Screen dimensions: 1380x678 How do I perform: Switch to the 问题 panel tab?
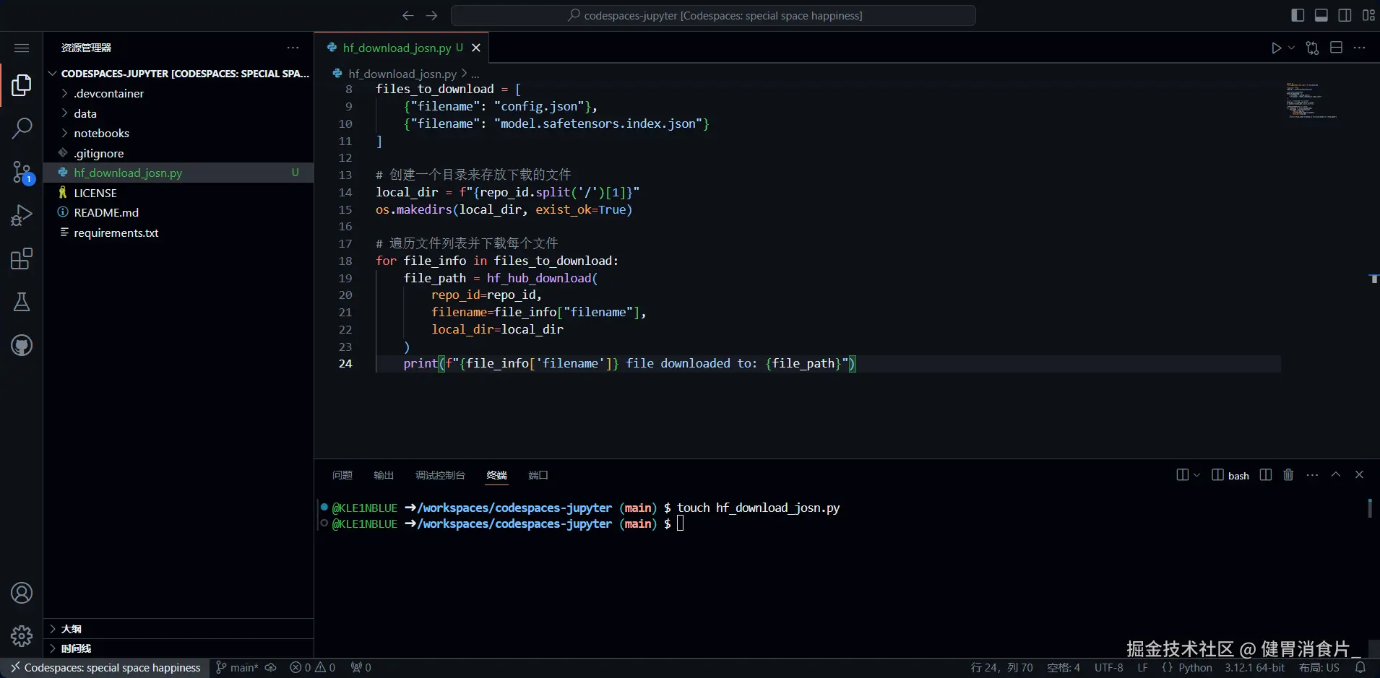342,475
